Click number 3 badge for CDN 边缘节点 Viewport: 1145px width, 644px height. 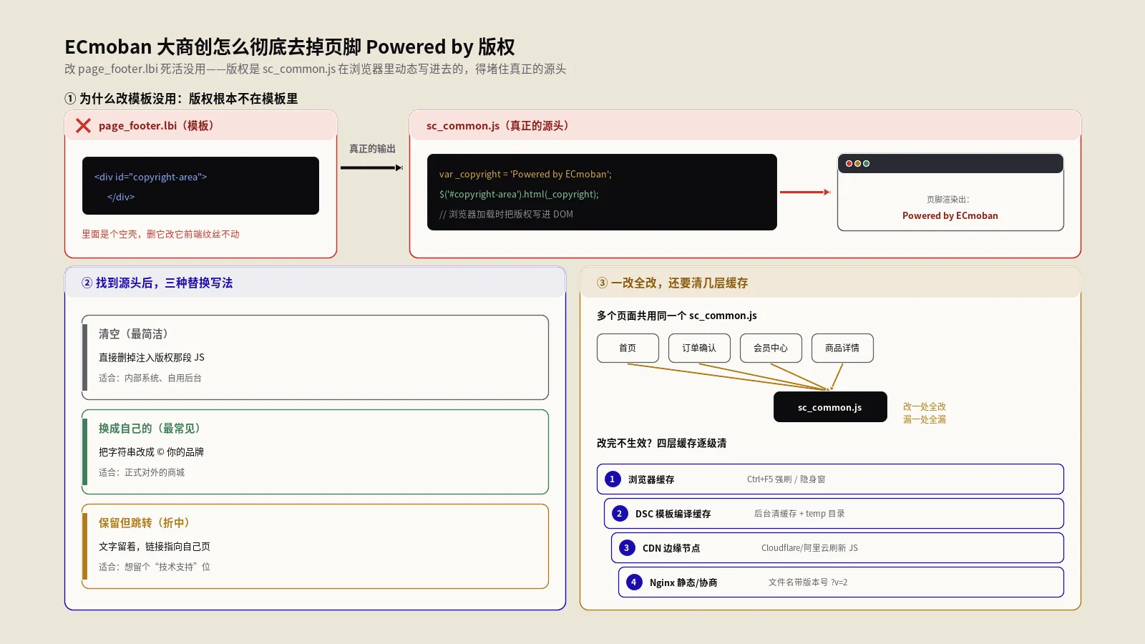627,548
